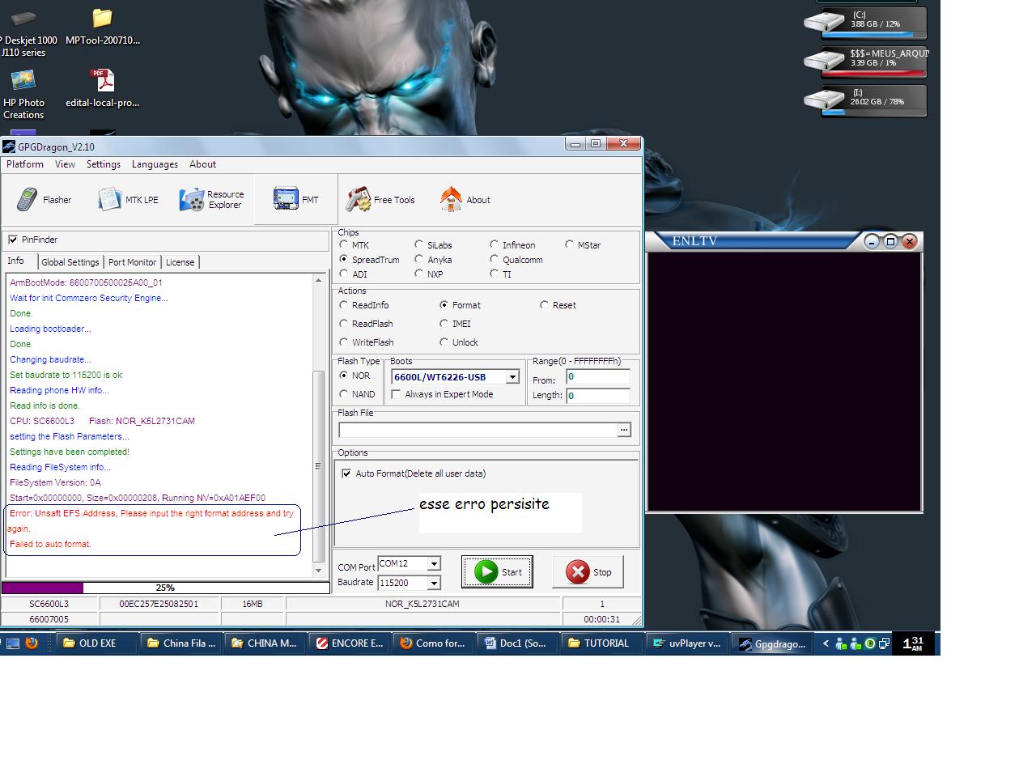Screen dimensions: 1036x777
Task: Open the Settings menu
Action: 104,164
